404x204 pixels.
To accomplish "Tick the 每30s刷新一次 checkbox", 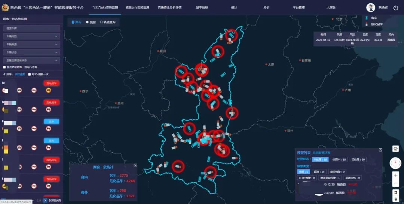I will point(30,74).
